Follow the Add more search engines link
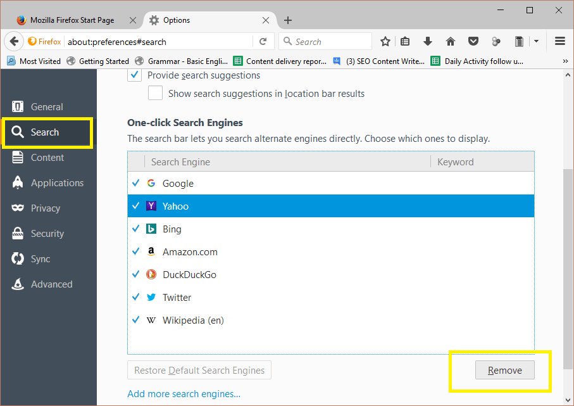The height and width of the screenshot is (406, 574). [x=184, y=394]
